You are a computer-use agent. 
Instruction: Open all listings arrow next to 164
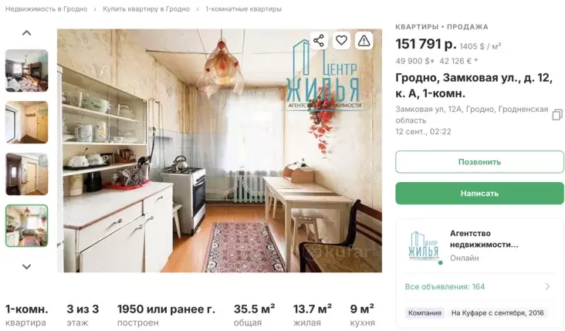(x=548, y=287)
